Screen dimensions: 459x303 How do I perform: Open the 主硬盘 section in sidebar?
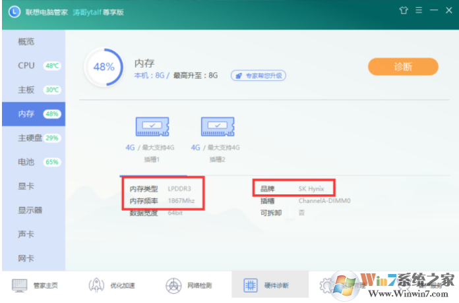pos(34,138)
